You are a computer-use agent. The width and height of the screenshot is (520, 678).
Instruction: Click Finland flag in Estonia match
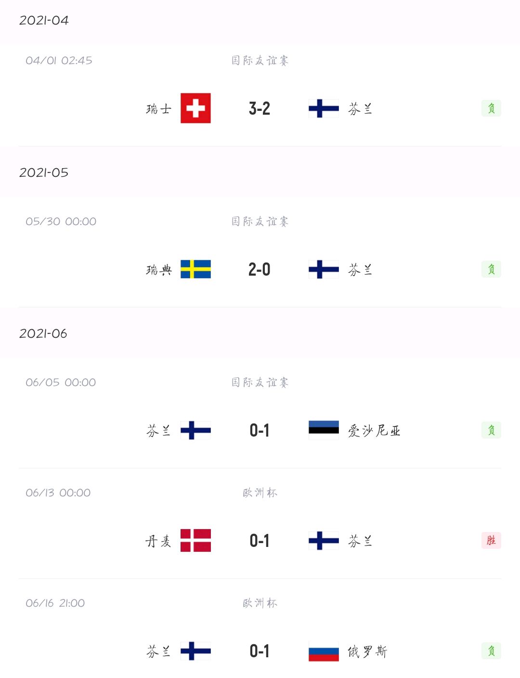pos(195,430)
